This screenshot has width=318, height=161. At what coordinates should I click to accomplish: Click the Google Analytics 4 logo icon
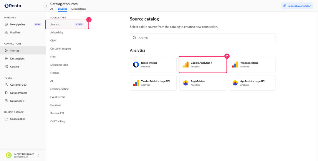tap(185, 65)
